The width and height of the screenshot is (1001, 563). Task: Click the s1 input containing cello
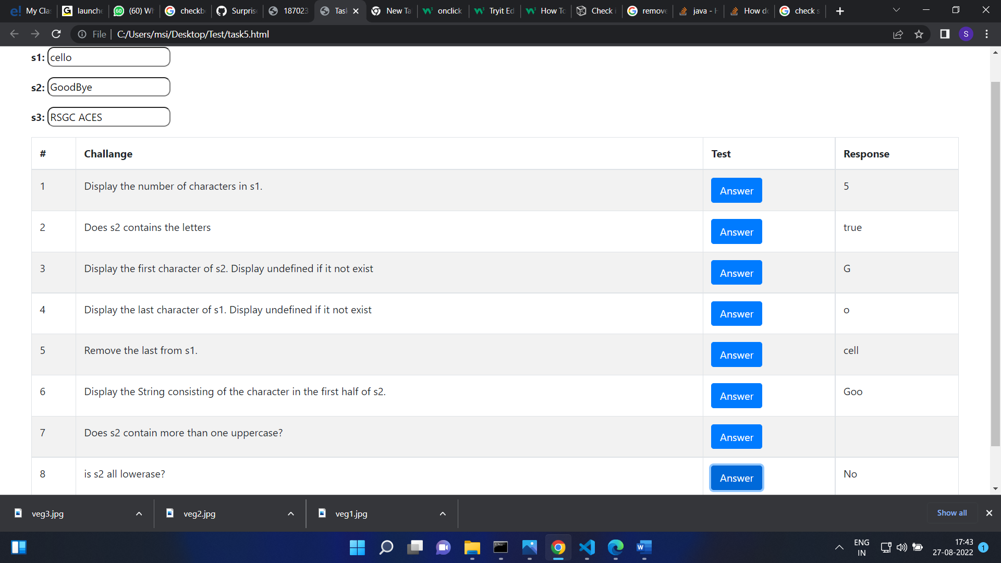point(108,57)
